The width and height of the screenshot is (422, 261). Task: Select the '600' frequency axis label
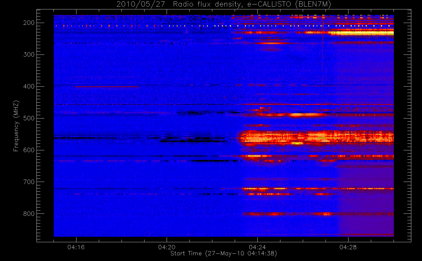pos(29,150)
